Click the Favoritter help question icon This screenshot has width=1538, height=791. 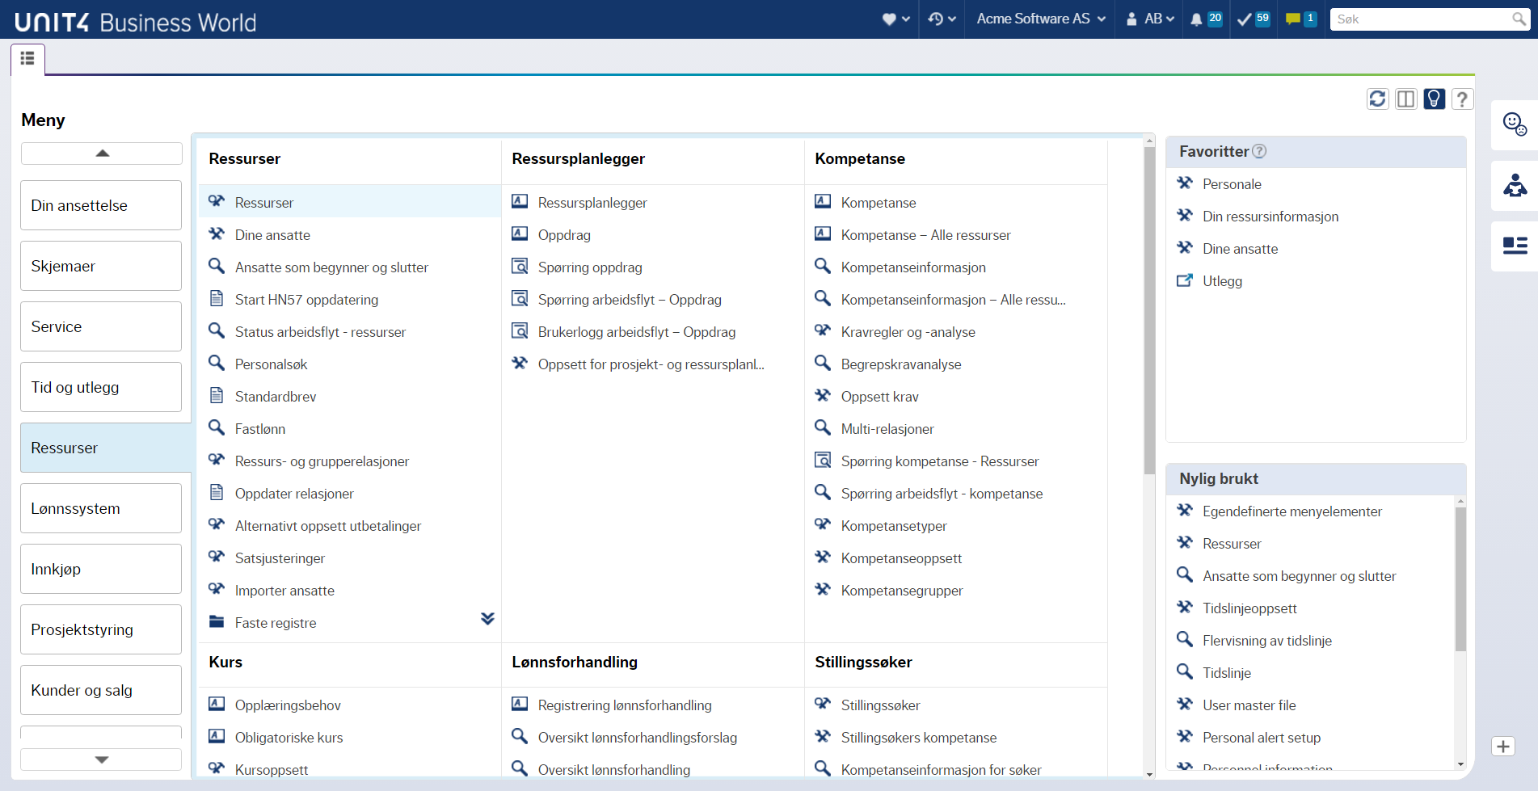(x=1259, y=151)
